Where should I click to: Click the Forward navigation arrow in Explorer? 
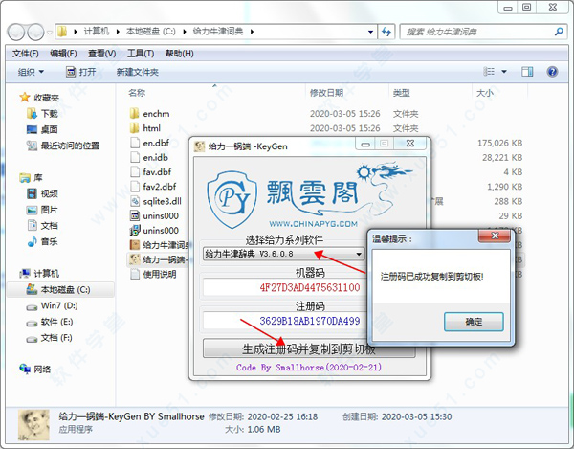point(35,32)
